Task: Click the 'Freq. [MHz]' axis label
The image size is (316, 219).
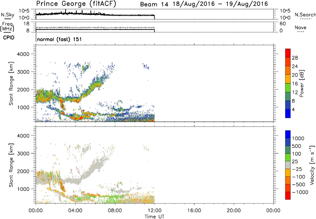Action: pyautogui.click(x=7, y=26)
